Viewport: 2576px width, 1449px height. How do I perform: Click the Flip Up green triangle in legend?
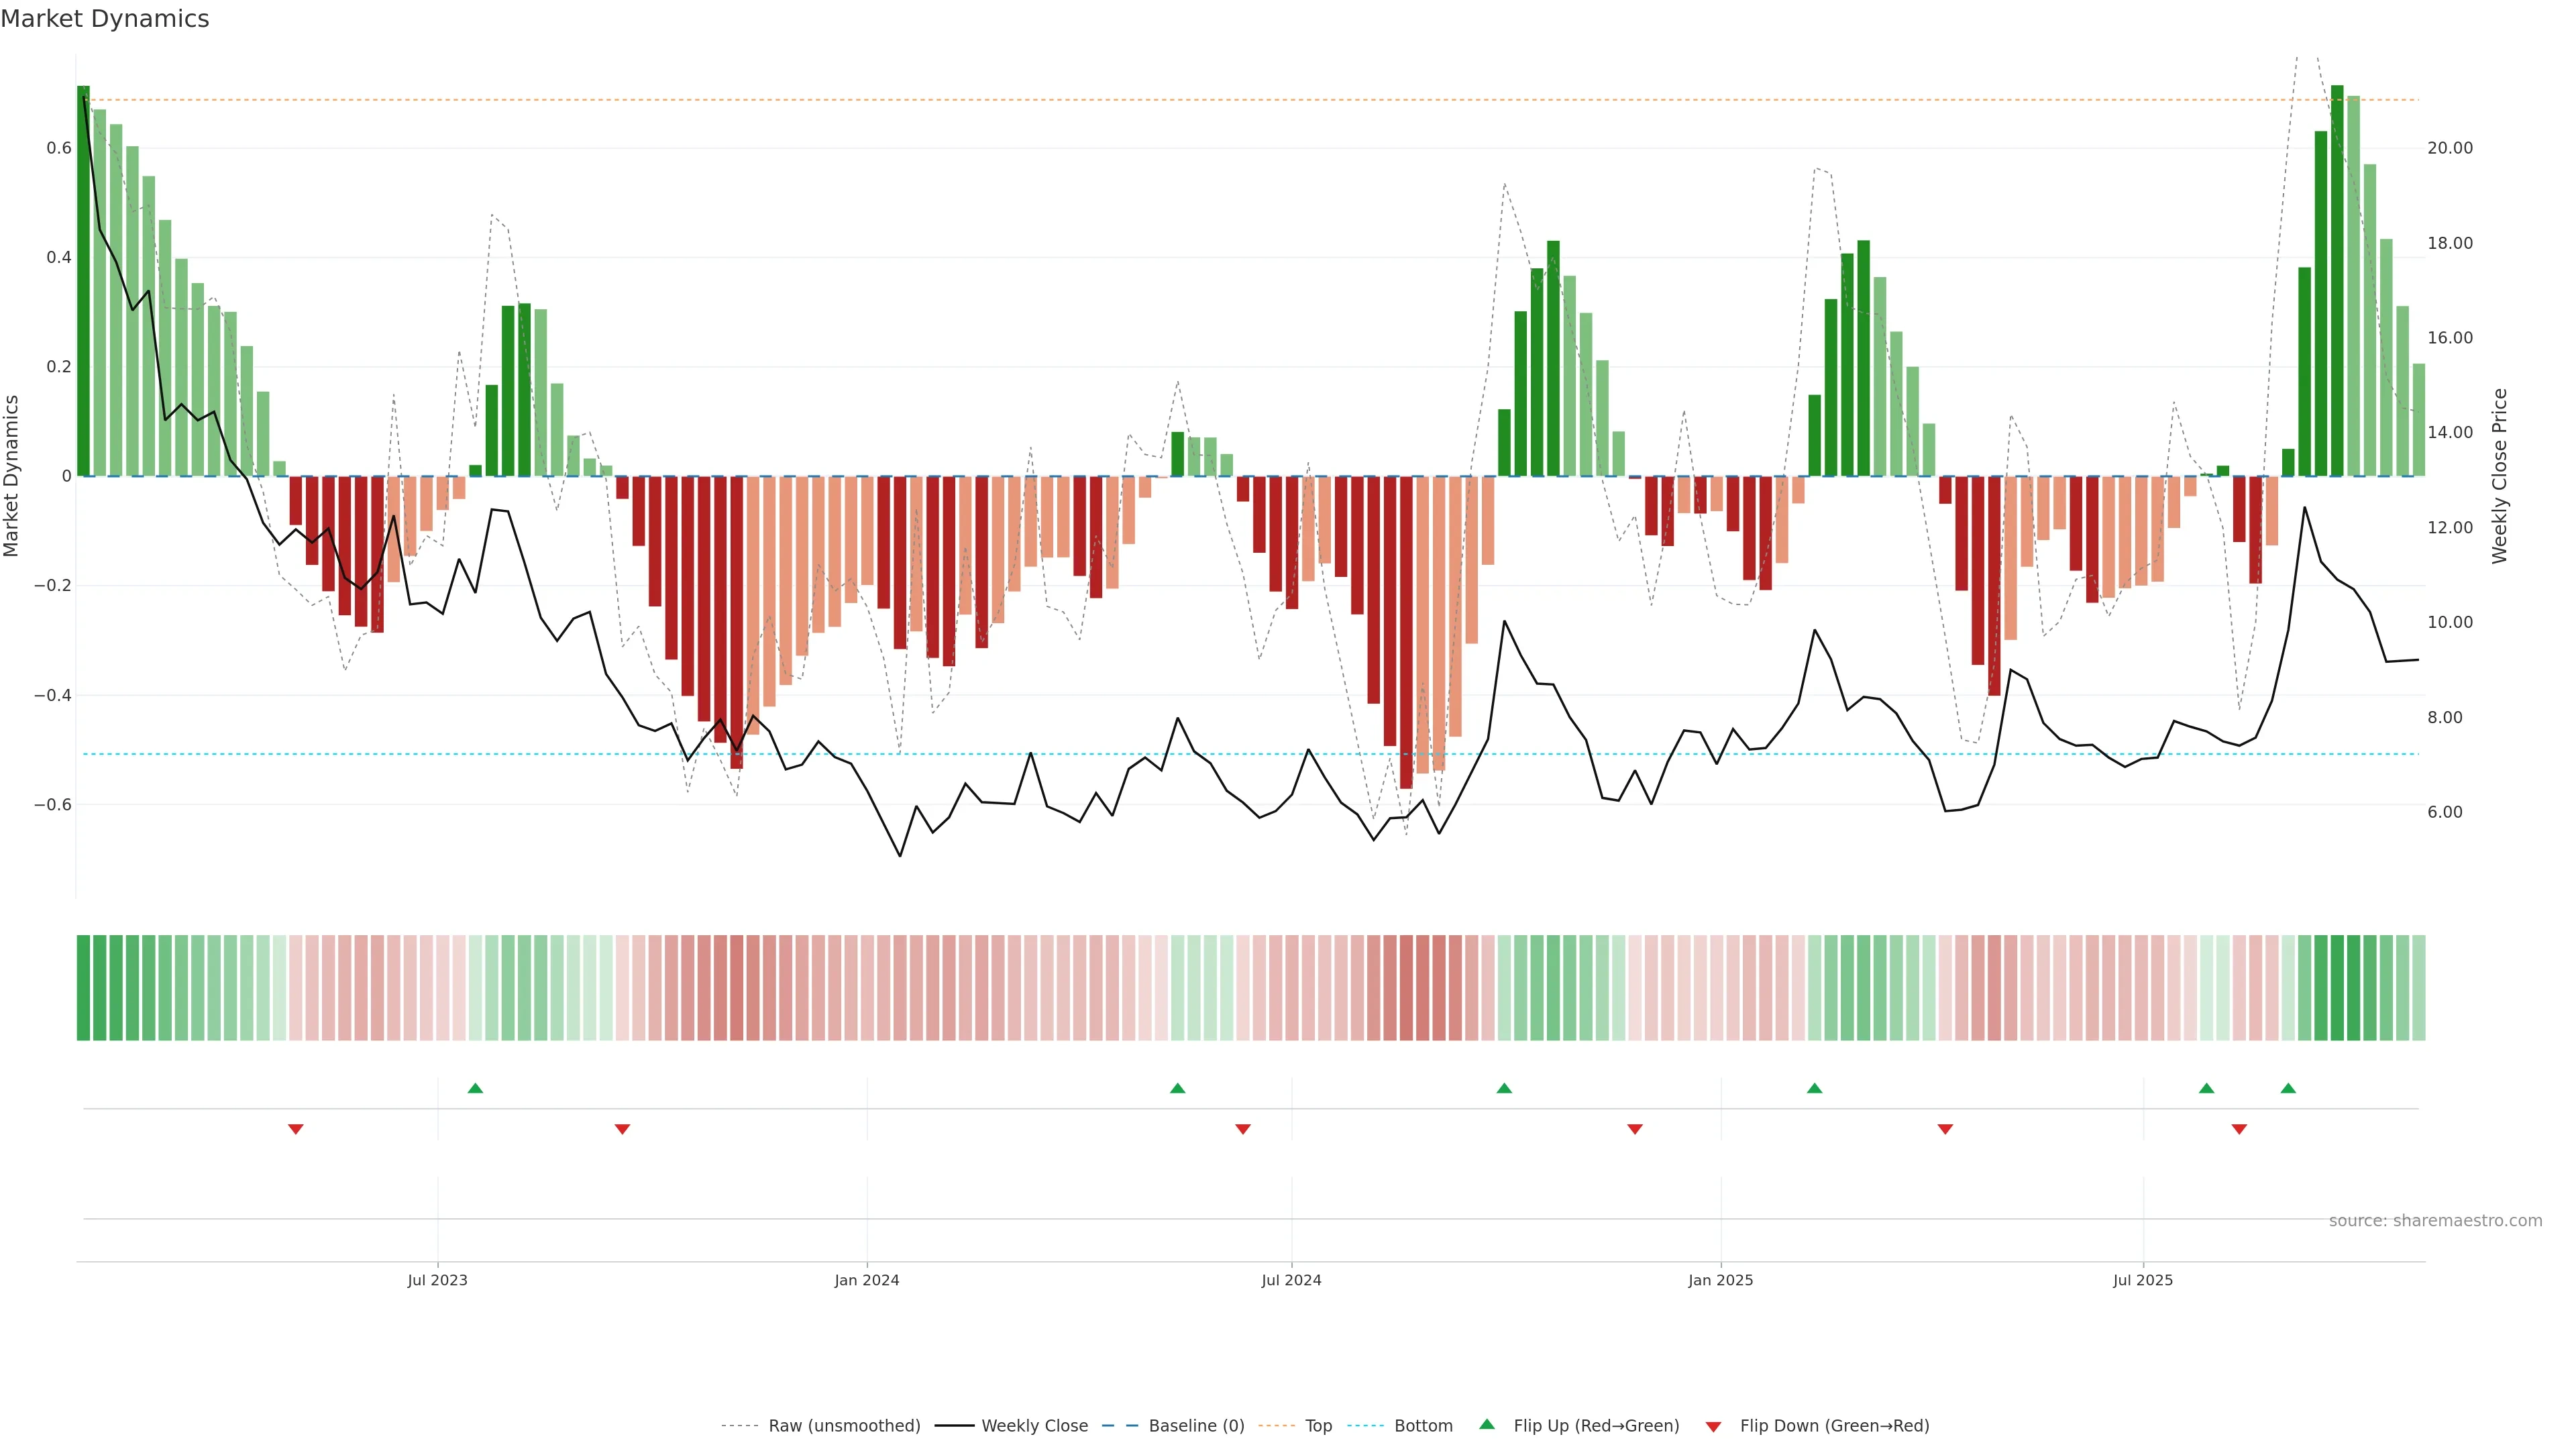pos(1487,1424)
